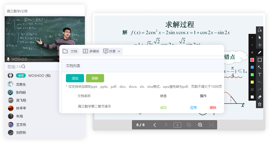Viewport: 270px width, 143px height.
Task: Select document 高三数学第二章节演示
Action: pos(94,106)
